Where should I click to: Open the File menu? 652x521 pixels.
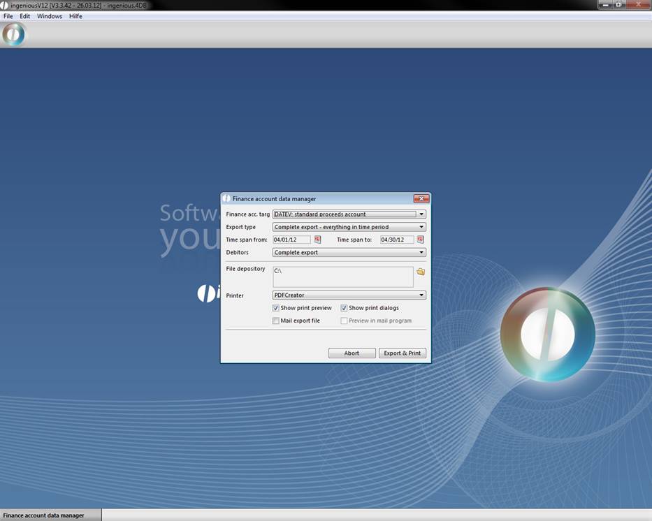click(x=8, y=16)
